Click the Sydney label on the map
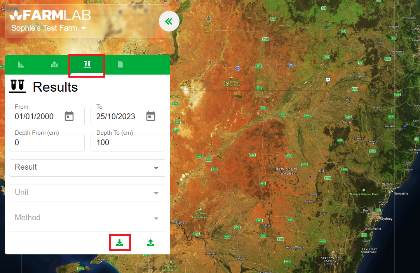420x273 pixels. coord(387,219)
